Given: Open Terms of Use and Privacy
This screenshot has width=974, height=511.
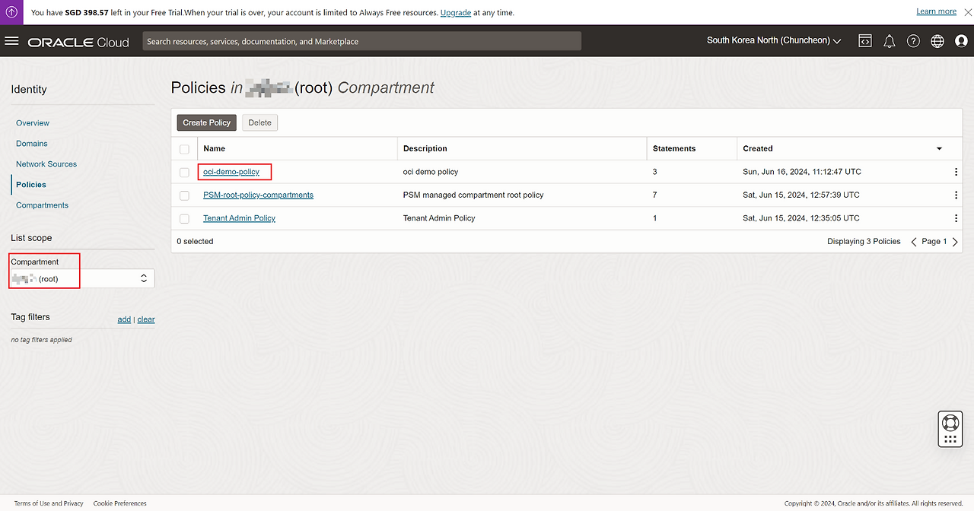Looking at the screenshot, I should (x=49, y=503).
